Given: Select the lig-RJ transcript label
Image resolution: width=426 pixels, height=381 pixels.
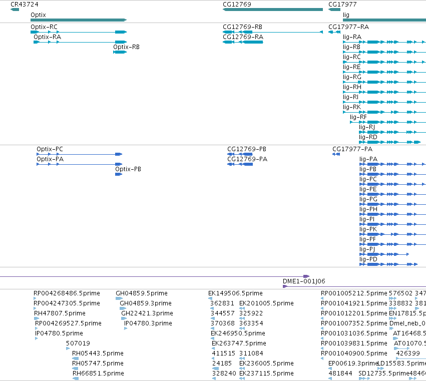Looking at the screenshot, I should pos(367,127).
